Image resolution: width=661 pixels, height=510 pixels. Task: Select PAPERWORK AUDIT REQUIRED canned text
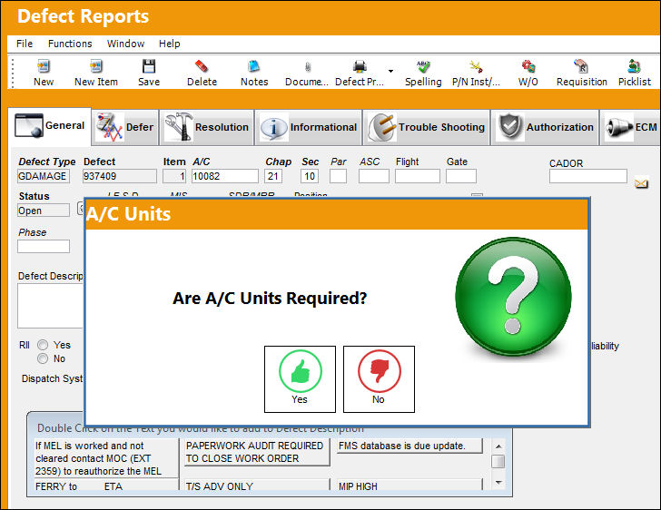coord(257,452)
